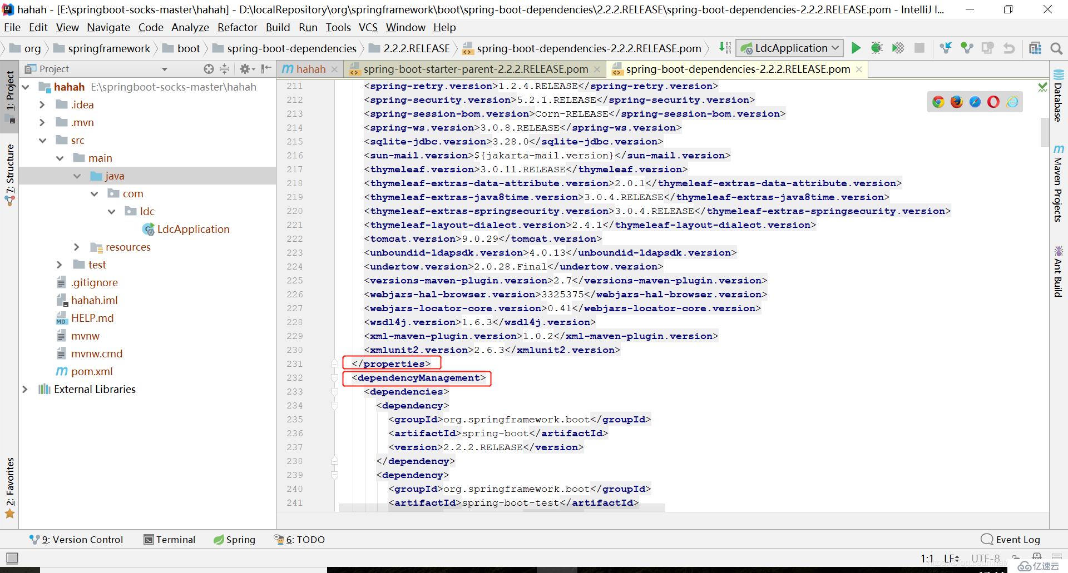Viewport: 1068px width, 573px height.
Task: Click the Commit changes VCS icon
Action: (967, 48)
